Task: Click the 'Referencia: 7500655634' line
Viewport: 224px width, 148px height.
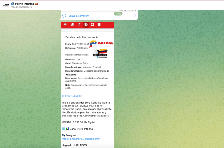Action: (77, 48)
